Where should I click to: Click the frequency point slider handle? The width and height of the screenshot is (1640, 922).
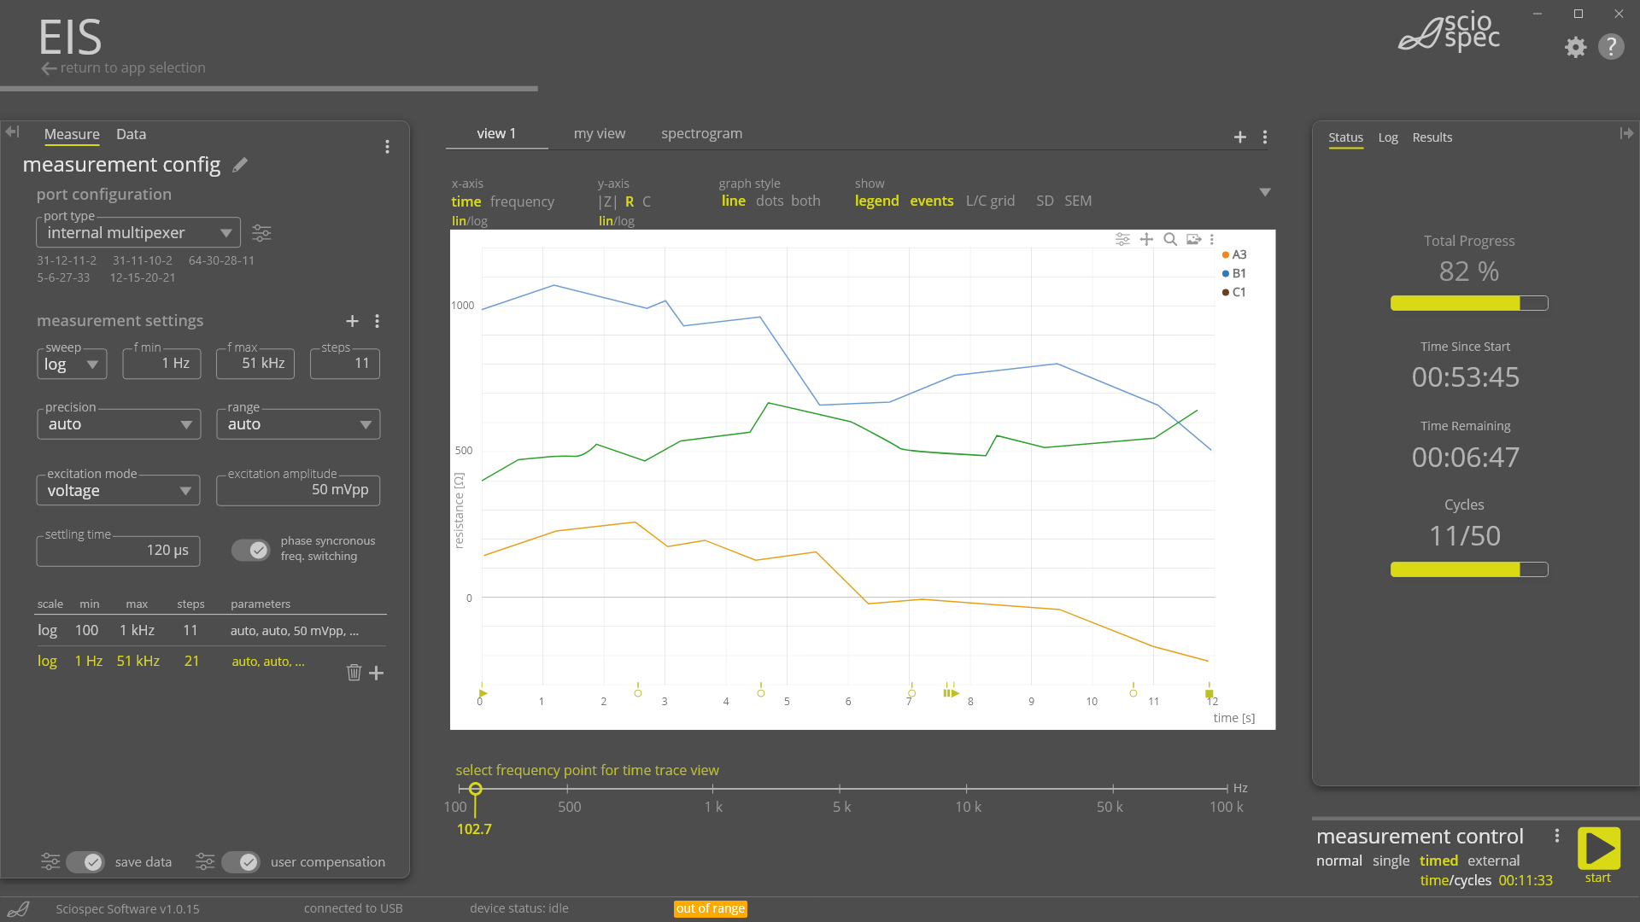click(x=476, y=789)
